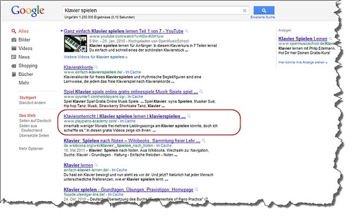
Task: Open 'Spiel Klavier spiele online gratis' result
Action: pos(131,92)
